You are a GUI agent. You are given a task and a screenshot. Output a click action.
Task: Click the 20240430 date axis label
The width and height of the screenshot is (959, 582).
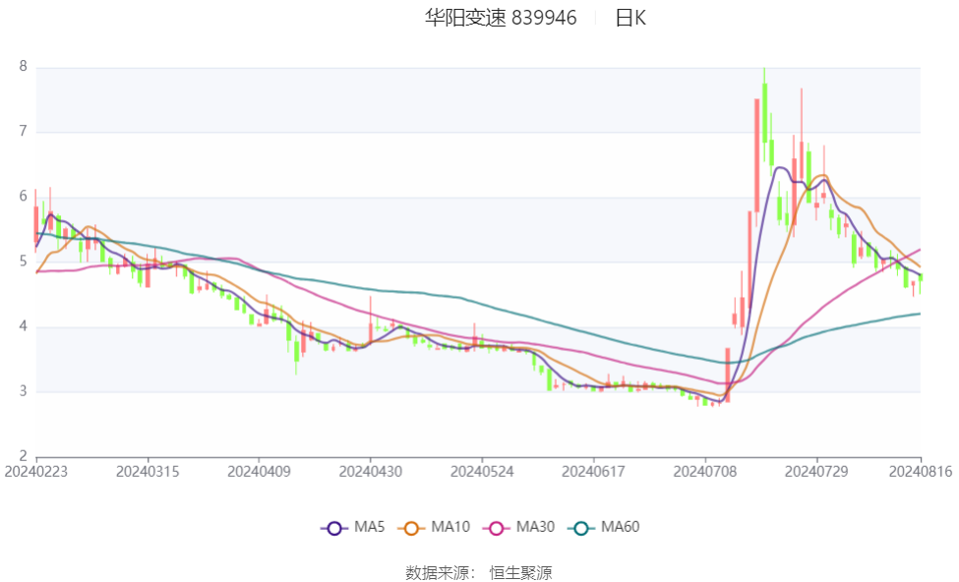(371, 471)
